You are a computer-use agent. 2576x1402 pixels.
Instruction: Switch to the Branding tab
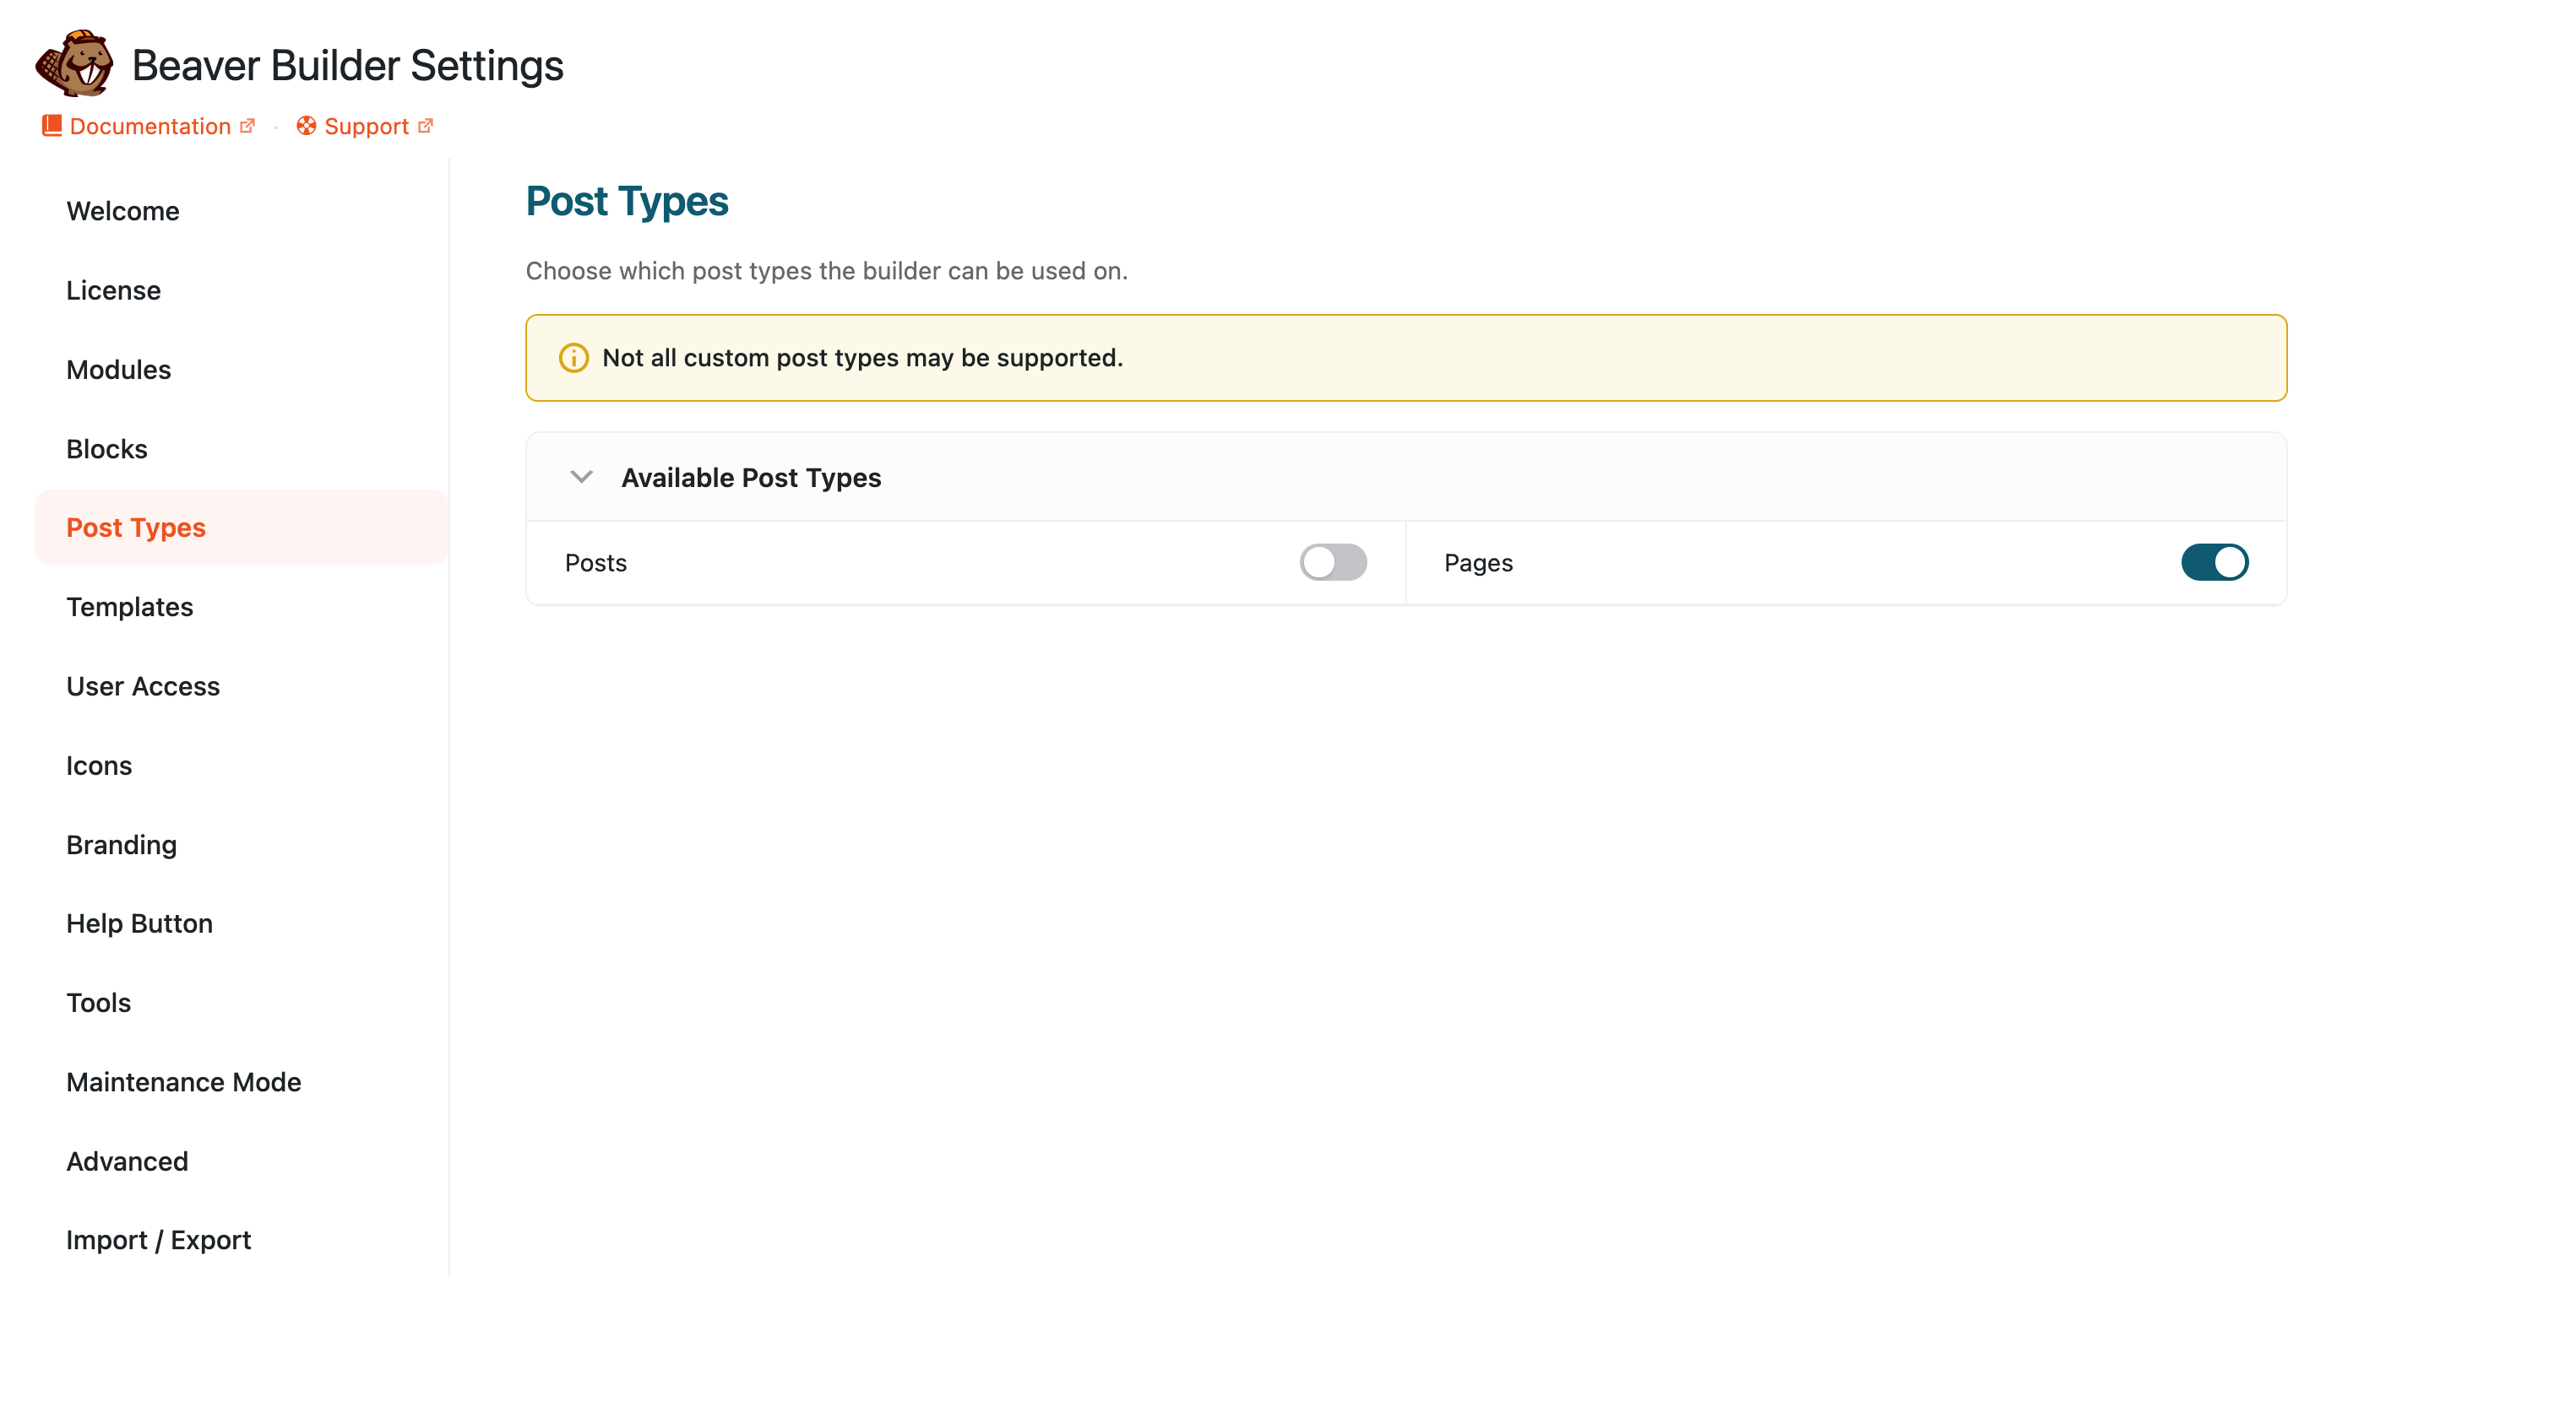242,844
